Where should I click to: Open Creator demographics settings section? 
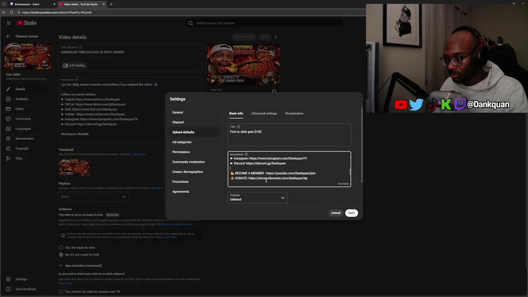point(194,172)
